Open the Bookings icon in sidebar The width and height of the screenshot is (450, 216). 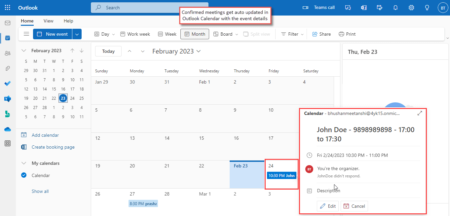(8, 114)
